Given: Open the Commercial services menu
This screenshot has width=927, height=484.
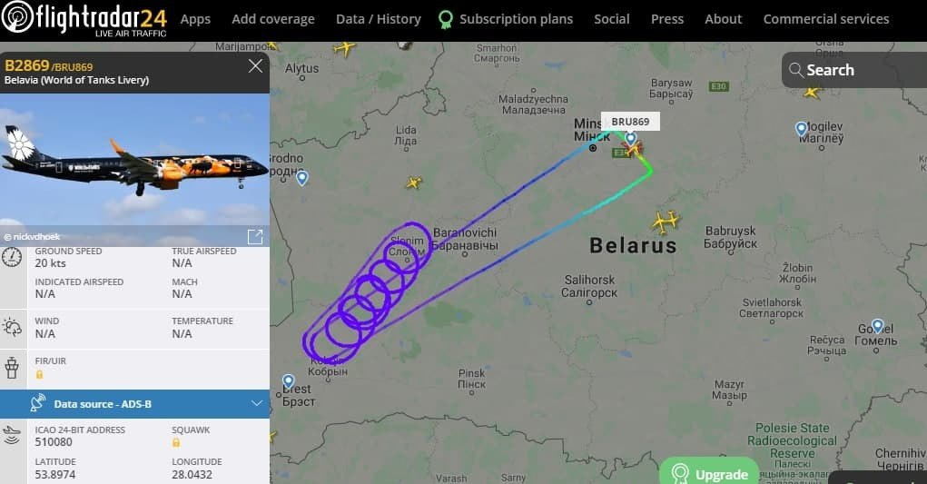Looking at the screenshot, I should click(x=826, y=19).
